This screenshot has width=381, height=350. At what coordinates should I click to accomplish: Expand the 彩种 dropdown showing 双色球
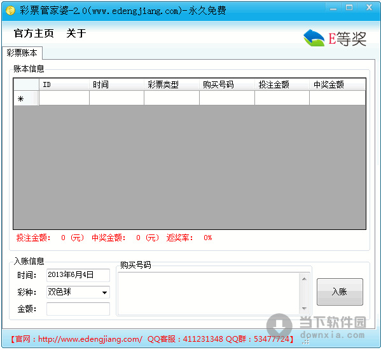pyautogui.click(x=78, y=292)
